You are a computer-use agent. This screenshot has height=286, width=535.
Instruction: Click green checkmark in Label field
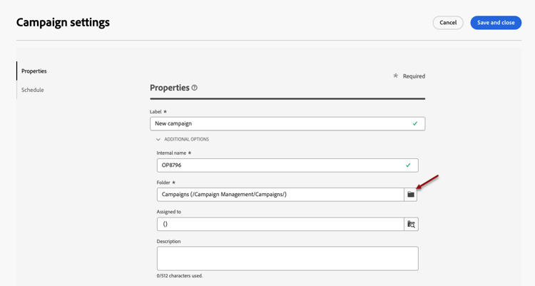415,123
